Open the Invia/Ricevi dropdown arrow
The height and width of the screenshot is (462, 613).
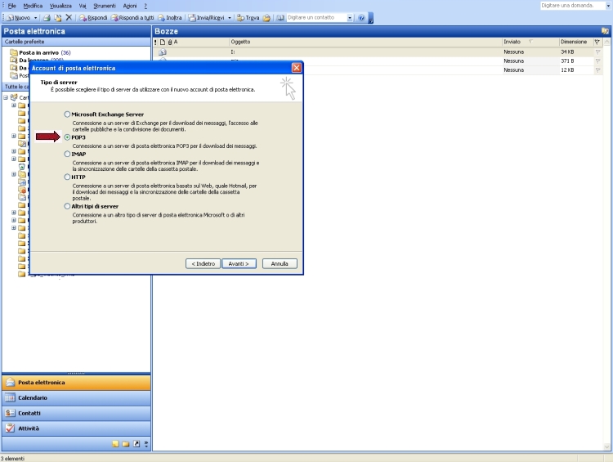(x=230, y=18)
